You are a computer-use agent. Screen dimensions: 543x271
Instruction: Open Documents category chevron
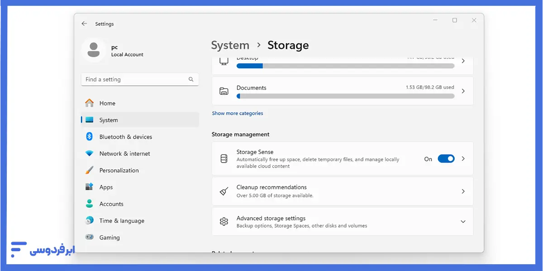coord(463,91)
